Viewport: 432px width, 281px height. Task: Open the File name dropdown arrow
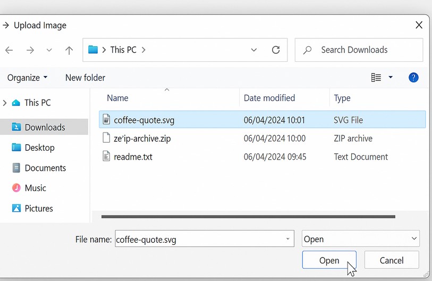coord(287,239)
